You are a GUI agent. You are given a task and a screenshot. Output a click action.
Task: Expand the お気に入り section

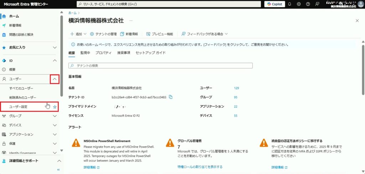[x=55, y=47]
